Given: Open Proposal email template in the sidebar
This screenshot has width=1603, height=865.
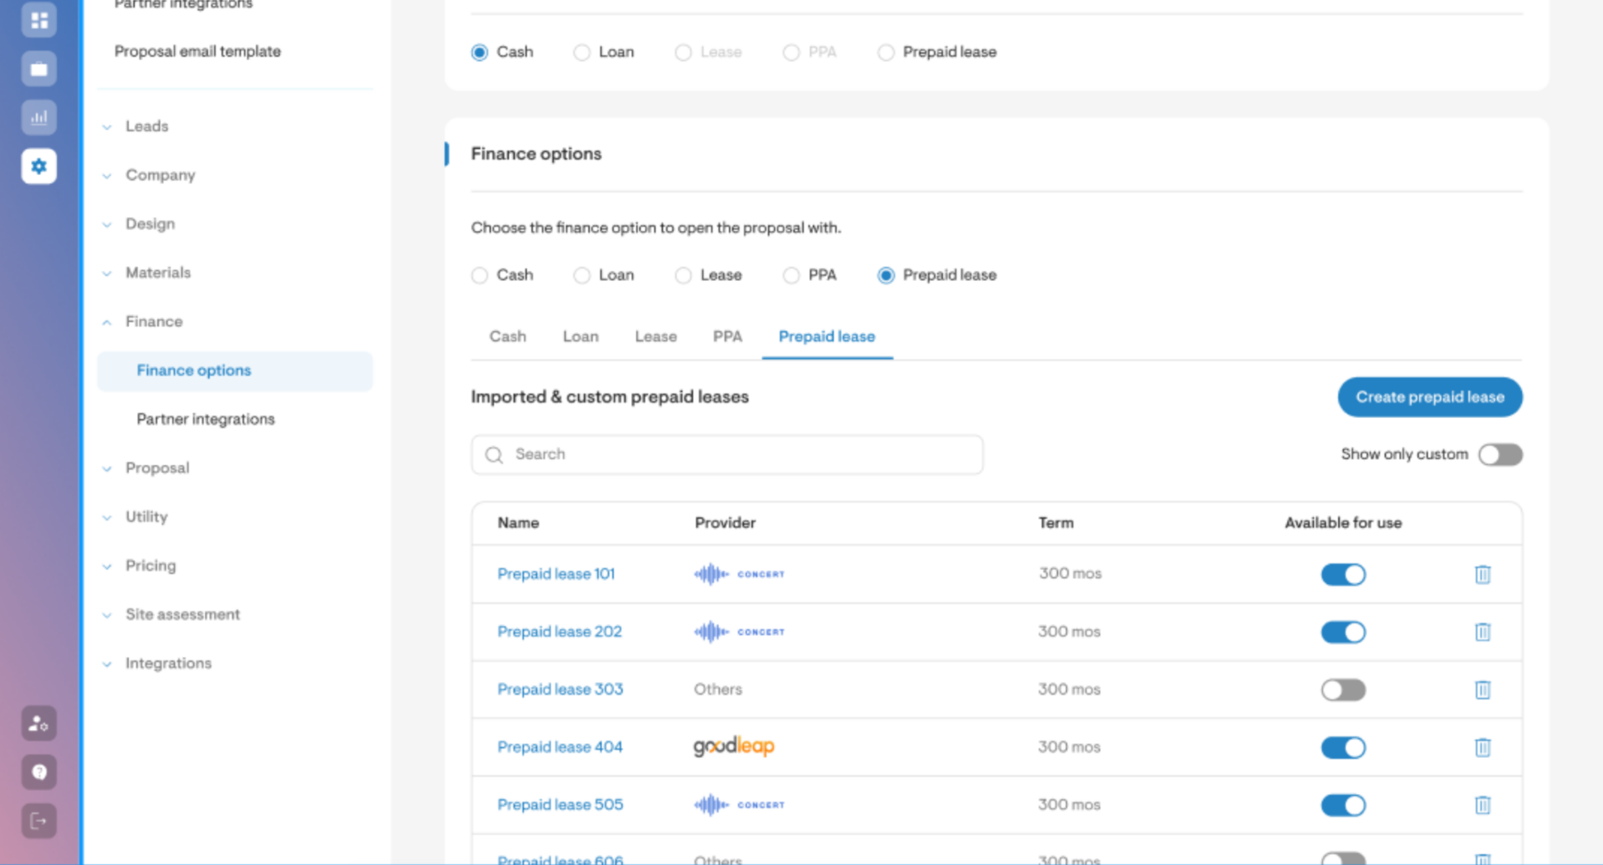Looking at the screenshot, I should click(x=197, y=51).
